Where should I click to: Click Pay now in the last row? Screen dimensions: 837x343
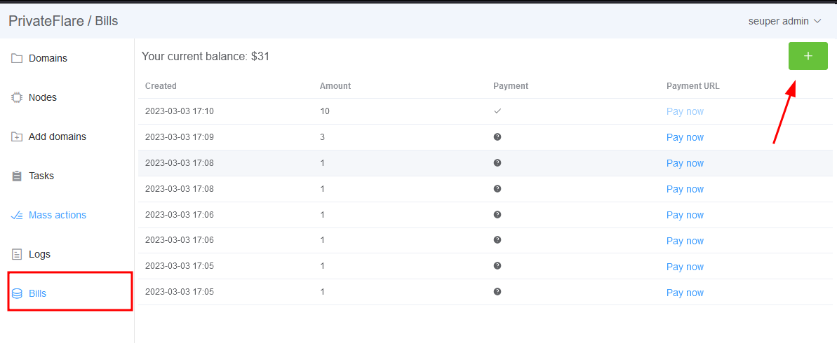tap(685, 293)
